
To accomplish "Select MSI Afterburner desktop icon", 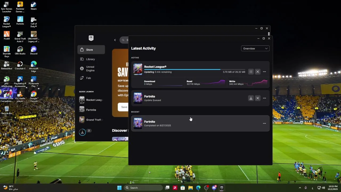I will pyautogui.click(x=7, y=82).
